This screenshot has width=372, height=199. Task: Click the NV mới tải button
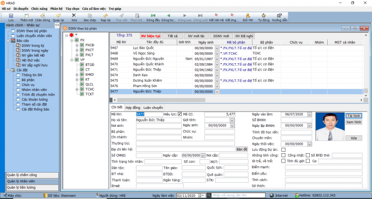[196, 36]
